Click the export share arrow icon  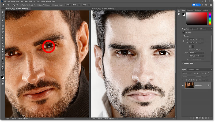pyautogui.click(x=211, y=5)
